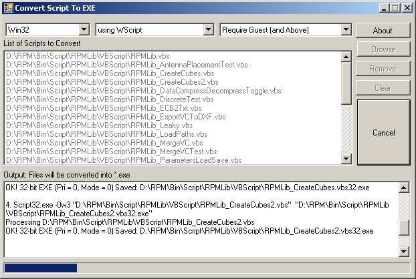Click the About button
Viewport: 416px width, 279px height.
pyautogui.click(x=383, y=31)
